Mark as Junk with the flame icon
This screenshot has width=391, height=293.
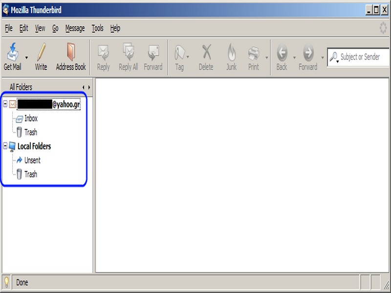pyautogui.click(x=231, y=57)
